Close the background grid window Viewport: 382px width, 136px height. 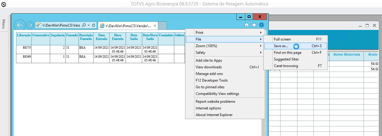click(x=374, y=26)
